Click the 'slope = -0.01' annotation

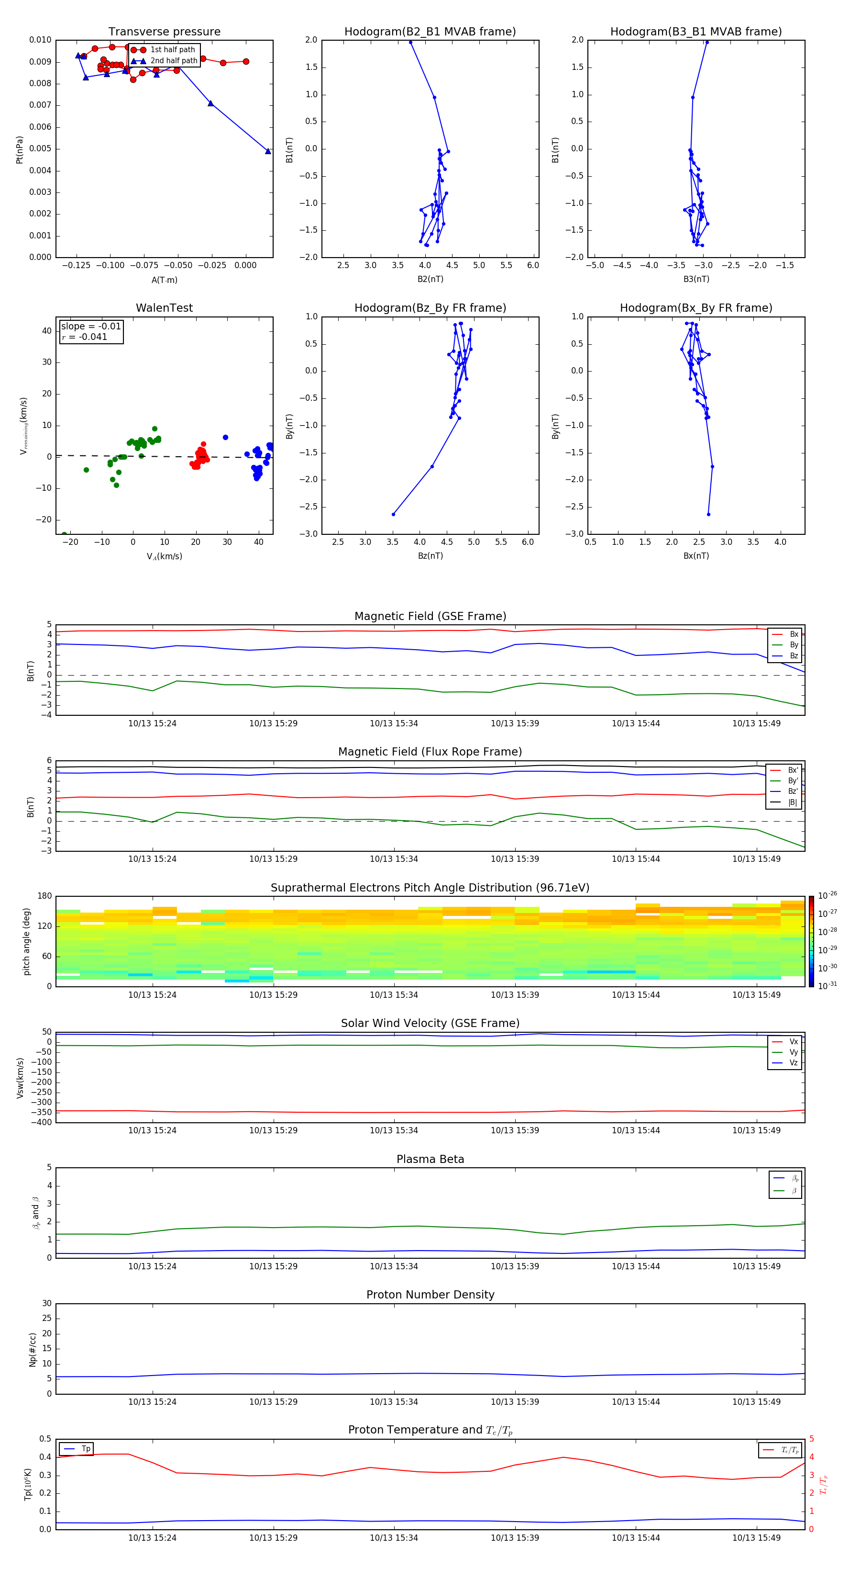(91, 327)
